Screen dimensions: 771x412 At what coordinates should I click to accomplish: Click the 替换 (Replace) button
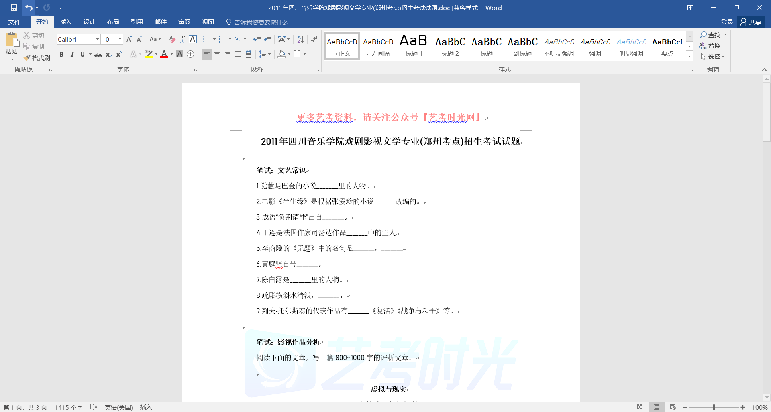[x=710, y=46]
